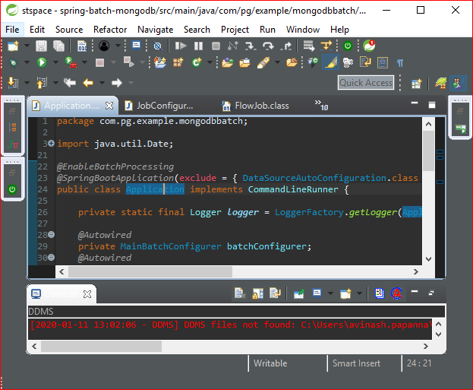Open the New dropdown arrow
This screenshot has height=390, width=473.
click(x=27, y=46)
